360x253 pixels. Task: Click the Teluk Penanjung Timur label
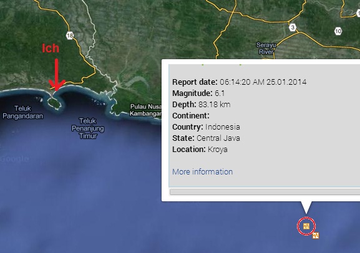click(88, 128)
